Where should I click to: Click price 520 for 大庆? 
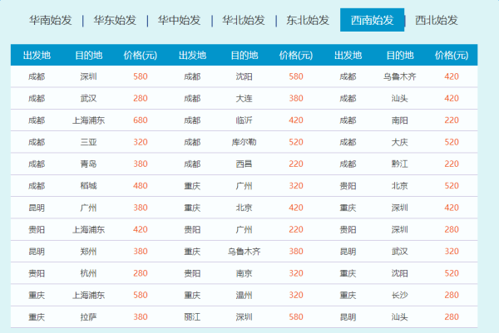tap(452, 142)
